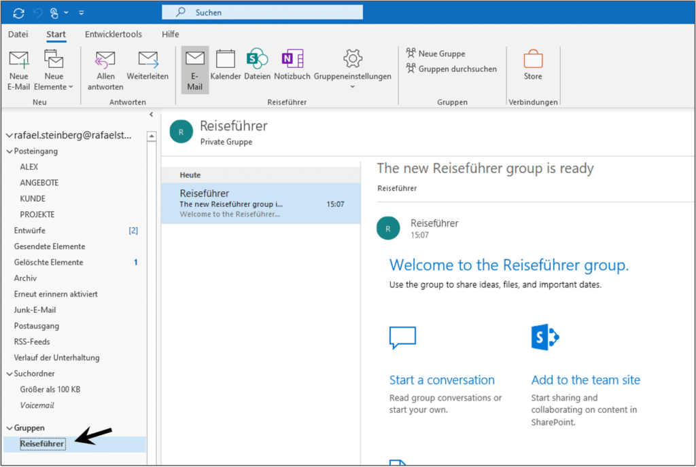This screenshot has width=696, height=467.
Task: Collapse the Posteingang folder chevron
Action: point(10,151)
